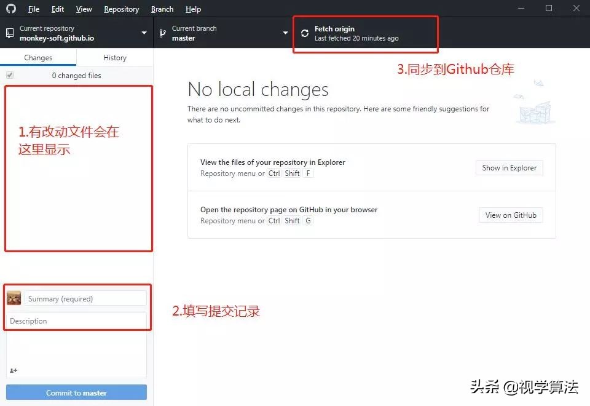Click the Commit to master button
This screenshot has width=590, height=406.
point(76,392)
